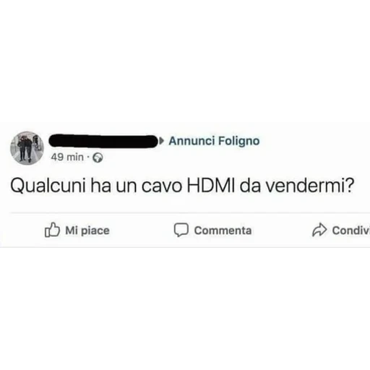Open the post via "49 min" timestamp
This screenshot has height=370, width=370.
click(67, 158)
